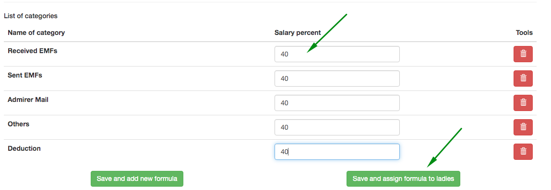
Task: Click the Salary percent column header
Action: [298, 33]
